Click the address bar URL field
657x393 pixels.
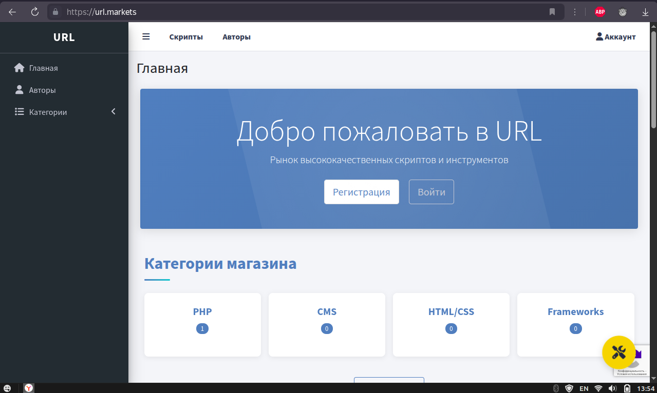pos(308,12)
